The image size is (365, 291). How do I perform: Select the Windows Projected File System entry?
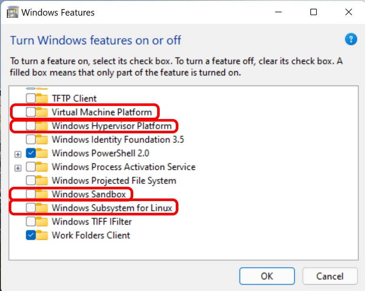pyautogui.click(x=113, y=180)
